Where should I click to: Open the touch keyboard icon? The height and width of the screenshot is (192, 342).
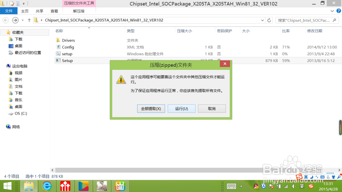(231, 186)
